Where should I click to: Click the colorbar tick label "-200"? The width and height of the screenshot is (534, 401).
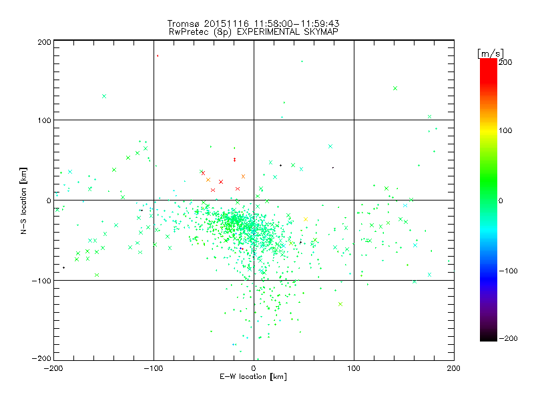(508, 338)
